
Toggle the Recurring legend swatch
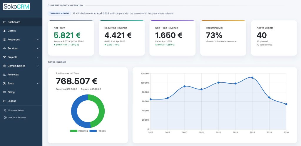click(x=73, y=131)
